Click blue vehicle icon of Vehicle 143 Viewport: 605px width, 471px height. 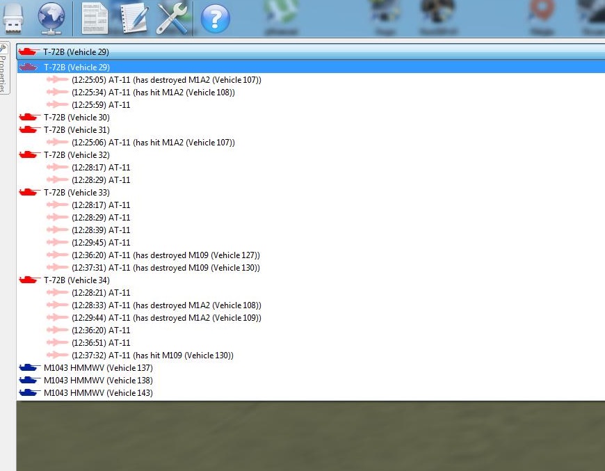[x=29, y=392]
